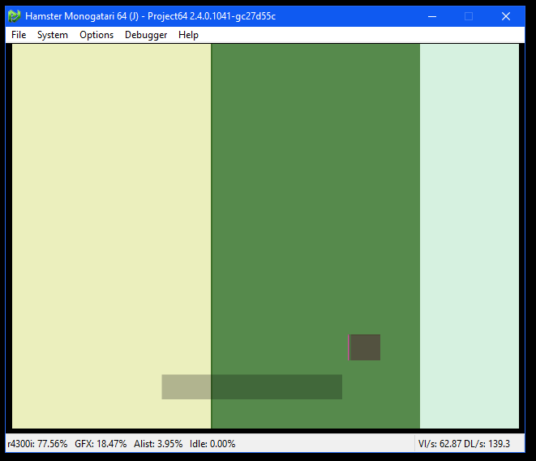Minimize the Project64 window
The width and height of the screenshot is (536, 461).
[x=432, y=16]
